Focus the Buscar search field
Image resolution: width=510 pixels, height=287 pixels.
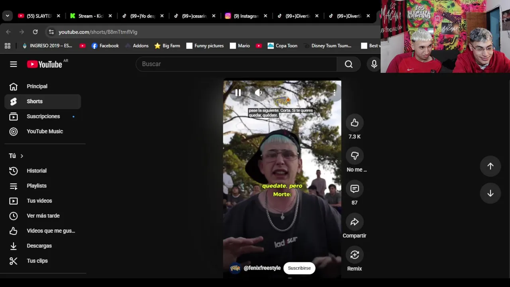236,64
